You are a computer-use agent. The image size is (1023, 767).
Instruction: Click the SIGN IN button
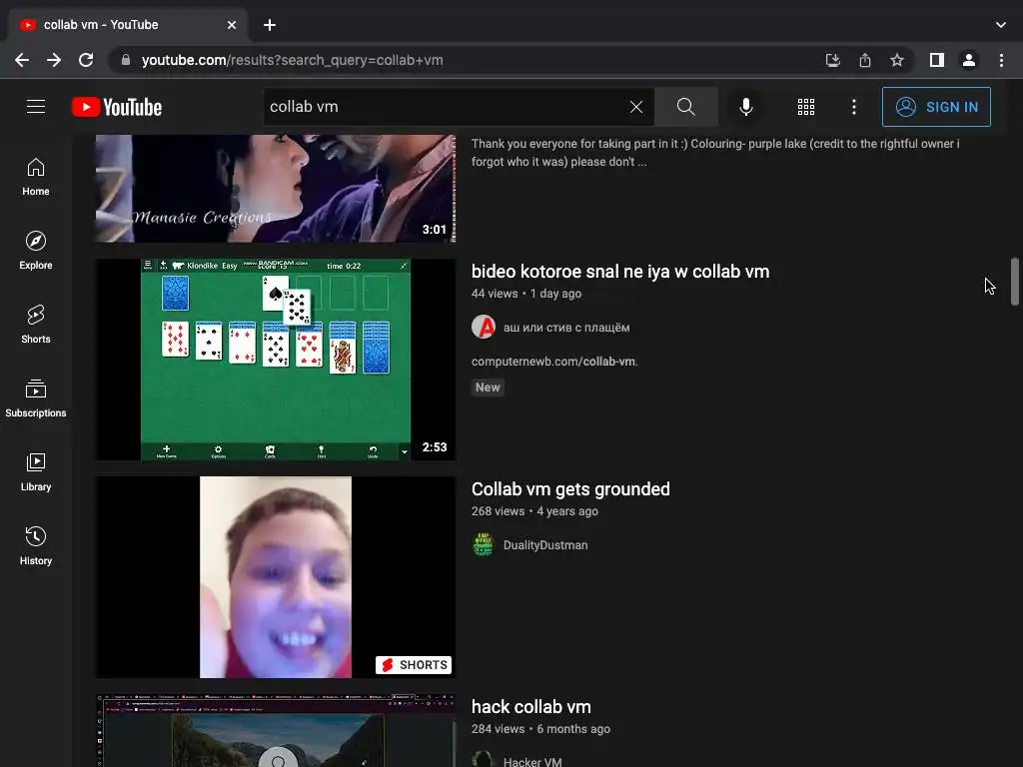[x=936, y=107]
